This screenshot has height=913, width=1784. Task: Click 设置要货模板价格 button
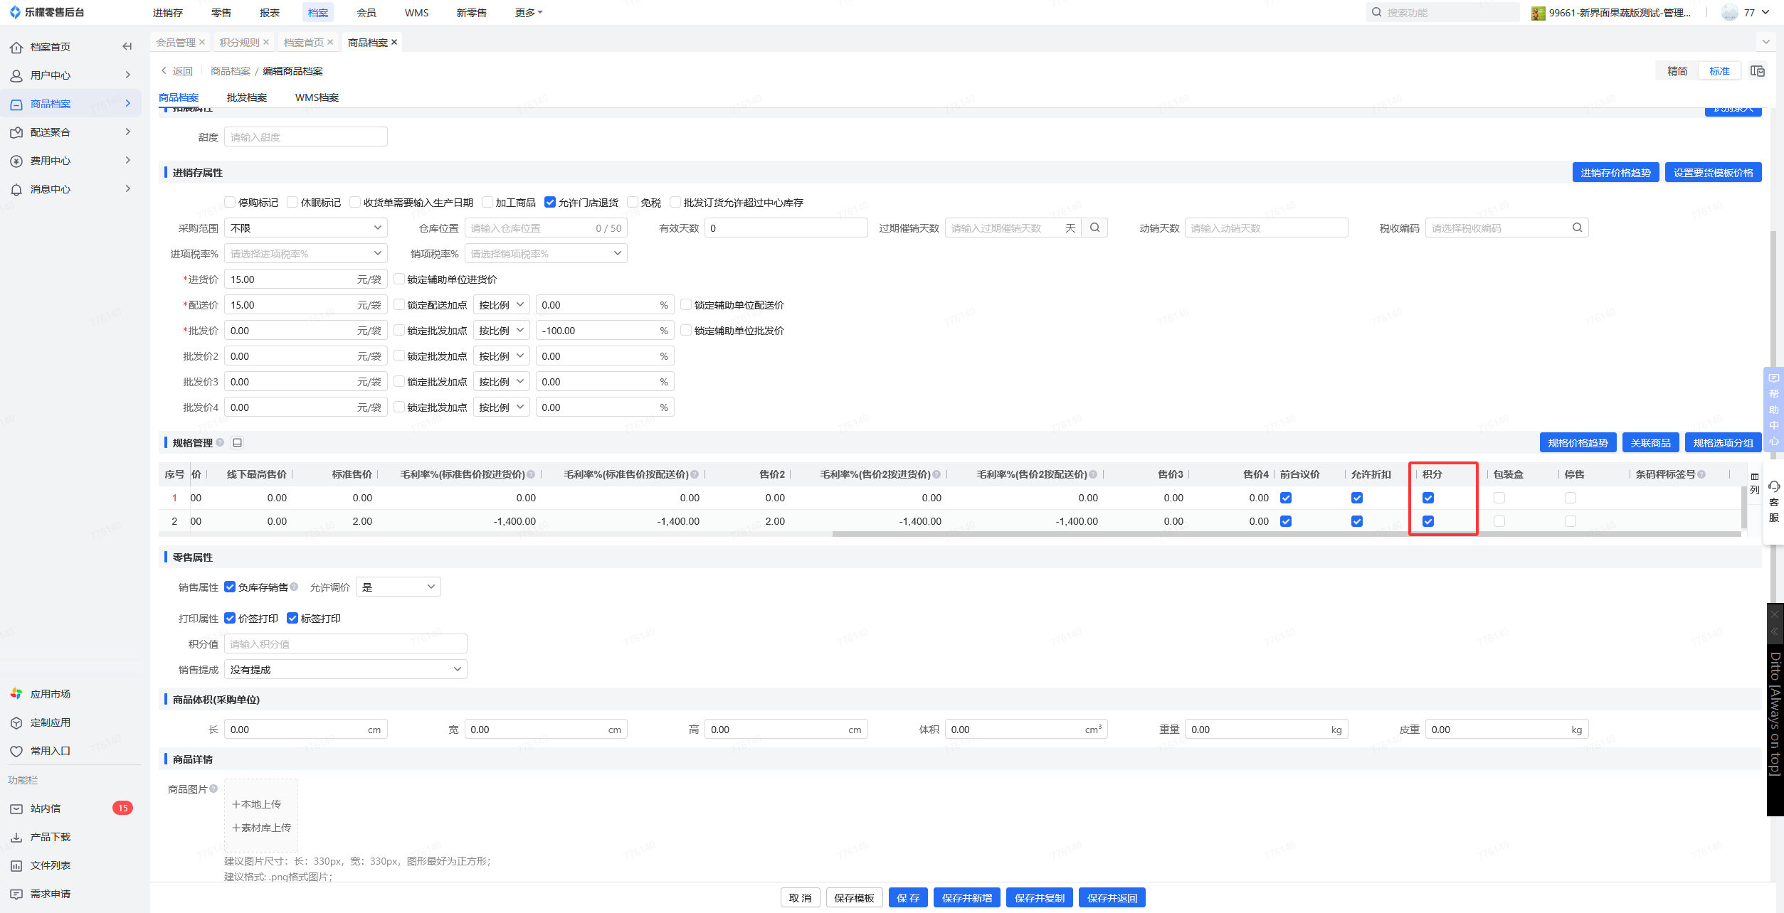(x=1713, y=172)
